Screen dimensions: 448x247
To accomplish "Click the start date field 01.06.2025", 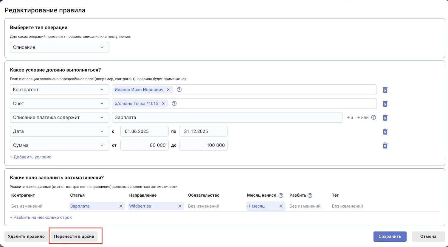I will pos(144,131).
